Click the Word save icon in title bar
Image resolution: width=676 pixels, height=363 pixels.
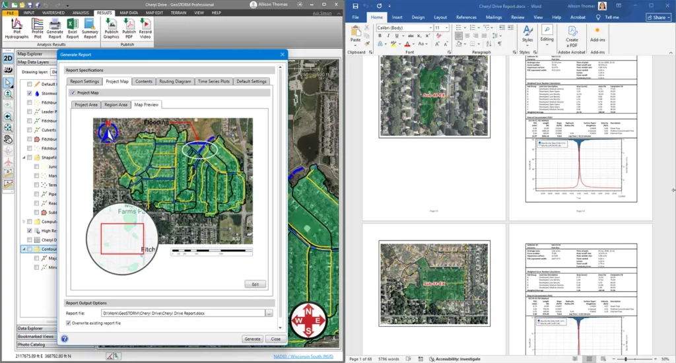[x=355, y=5]
